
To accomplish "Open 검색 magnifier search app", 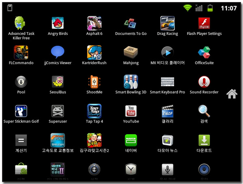I will [204, 114].
